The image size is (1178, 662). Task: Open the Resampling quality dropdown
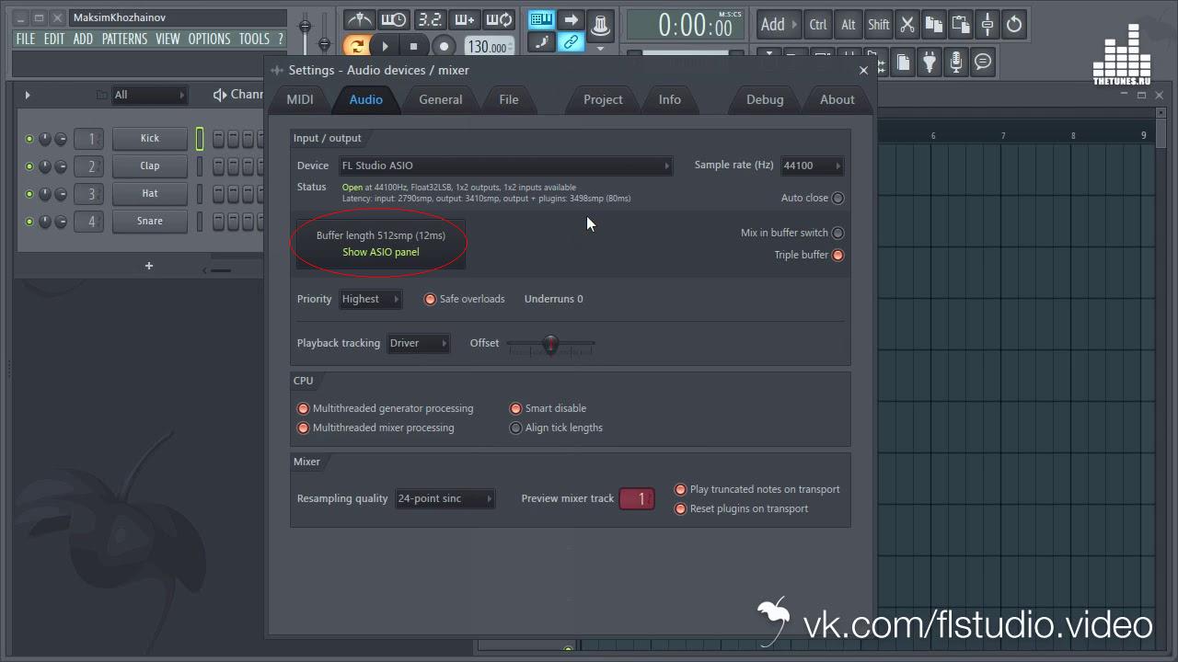pyautogui.click(x=445, y=498)
